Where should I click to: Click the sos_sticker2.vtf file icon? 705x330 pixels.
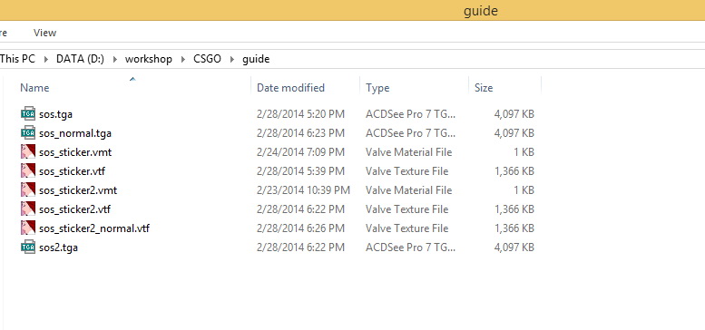pos(28,209)
